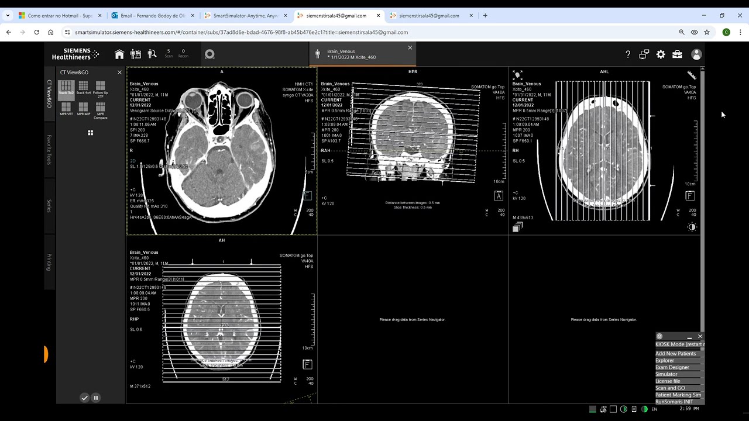This screenshot has height=421, width=749.
Task: Select the Stack 4x4 layout
Action: tap(83, 88)
